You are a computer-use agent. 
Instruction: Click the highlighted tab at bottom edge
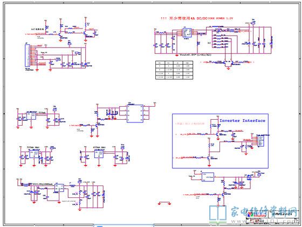coord(123,226)
